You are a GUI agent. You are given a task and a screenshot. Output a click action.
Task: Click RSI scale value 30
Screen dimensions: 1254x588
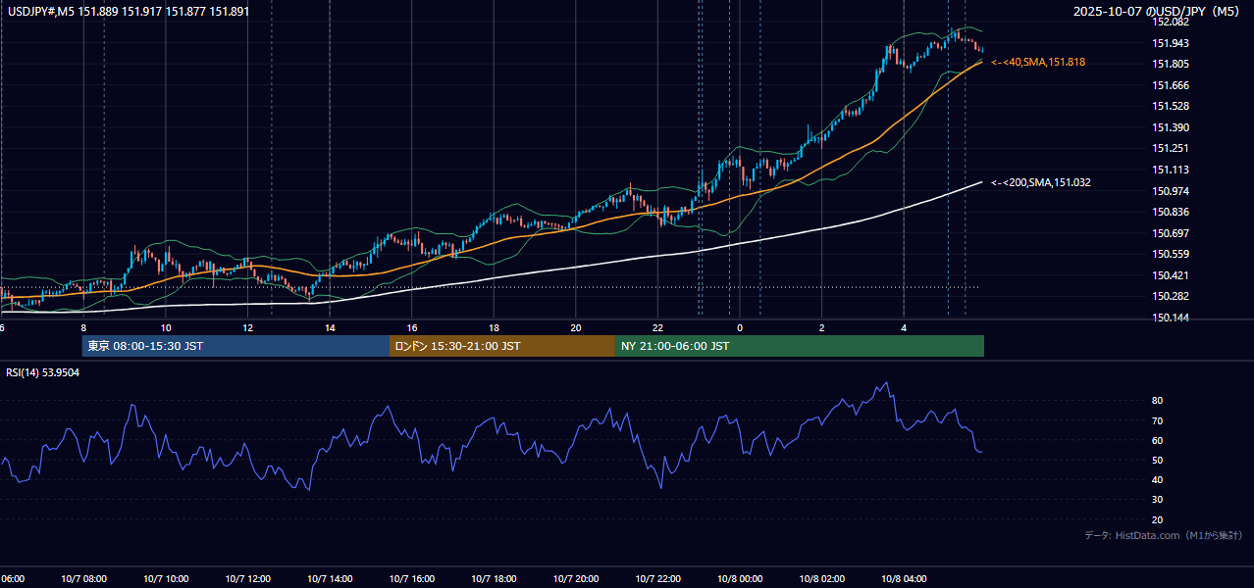(x=1158, y=500)
